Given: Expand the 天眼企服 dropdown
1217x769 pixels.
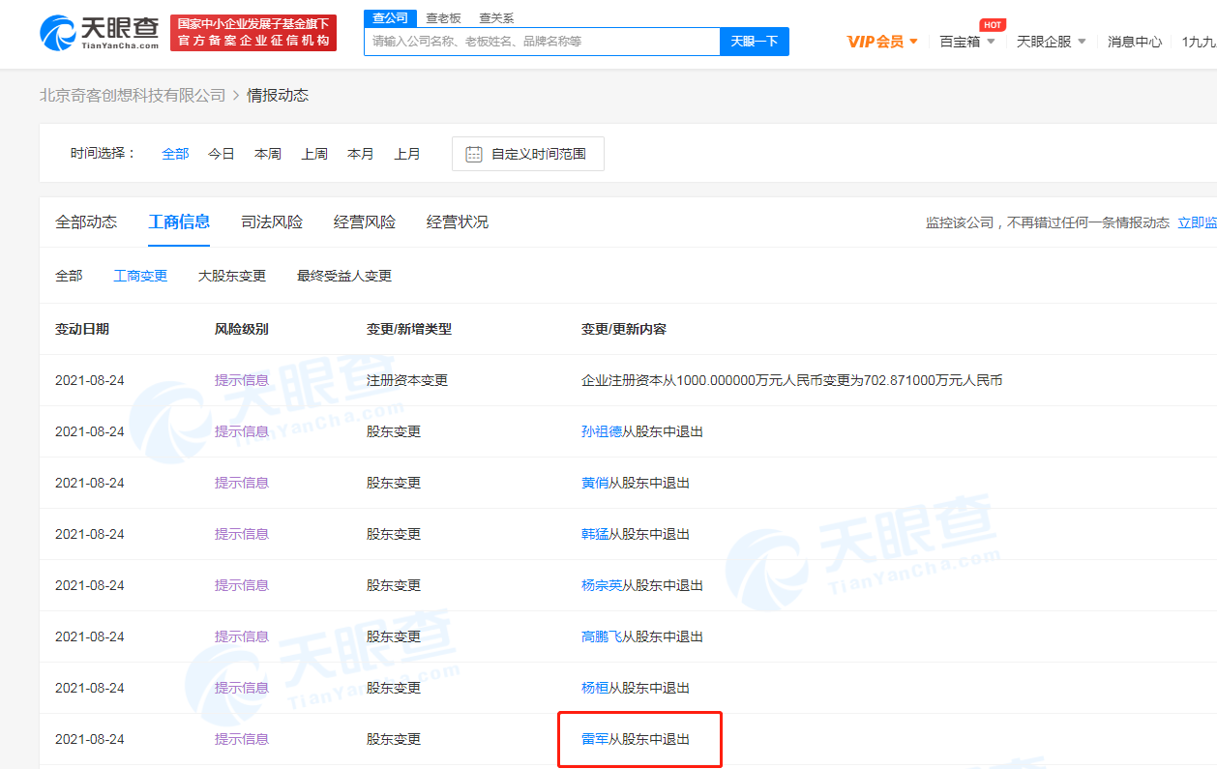Looking at the screenshot, I should (x=1051, y=42).
